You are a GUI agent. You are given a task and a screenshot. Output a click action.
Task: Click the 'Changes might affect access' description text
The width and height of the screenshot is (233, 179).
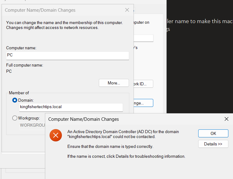point(52,28)
